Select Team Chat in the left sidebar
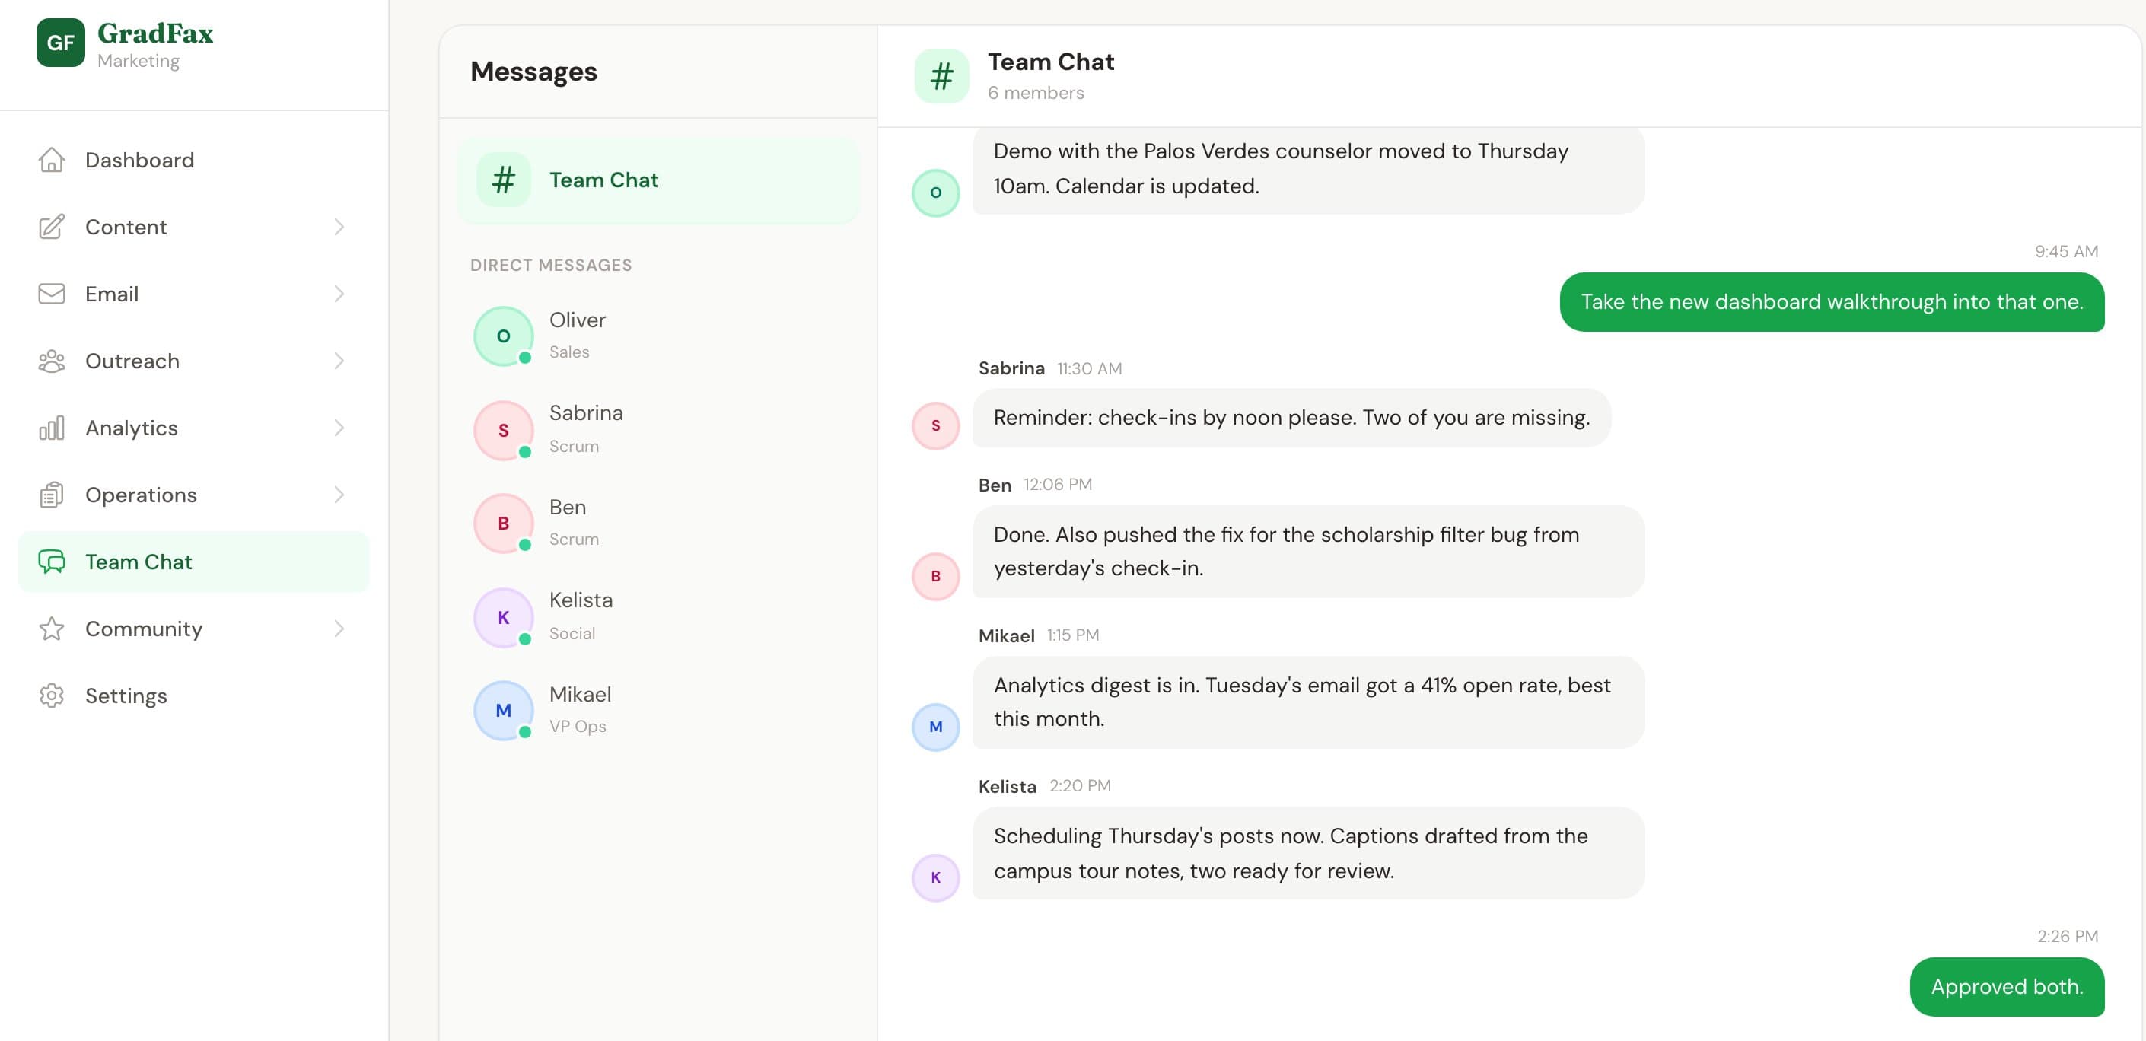2146x1041 pixels. [x=193, y=562]
